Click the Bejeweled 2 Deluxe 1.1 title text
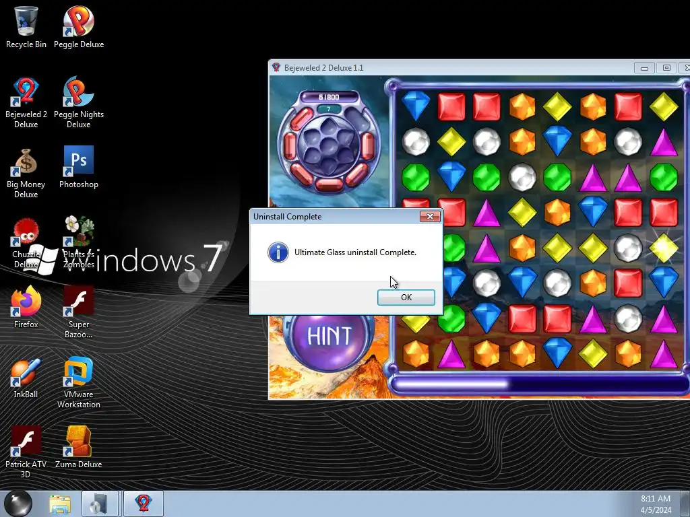Viewport: 690px width, 517px height. (324, 68)
